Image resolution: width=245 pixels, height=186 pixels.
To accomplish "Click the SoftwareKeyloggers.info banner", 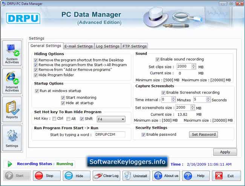I will click(127, 162).
